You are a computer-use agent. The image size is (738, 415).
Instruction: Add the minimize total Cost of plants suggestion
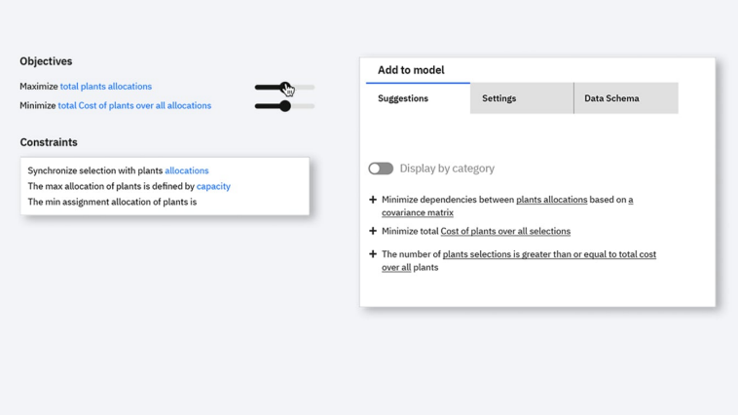click(x=373, y=231)
